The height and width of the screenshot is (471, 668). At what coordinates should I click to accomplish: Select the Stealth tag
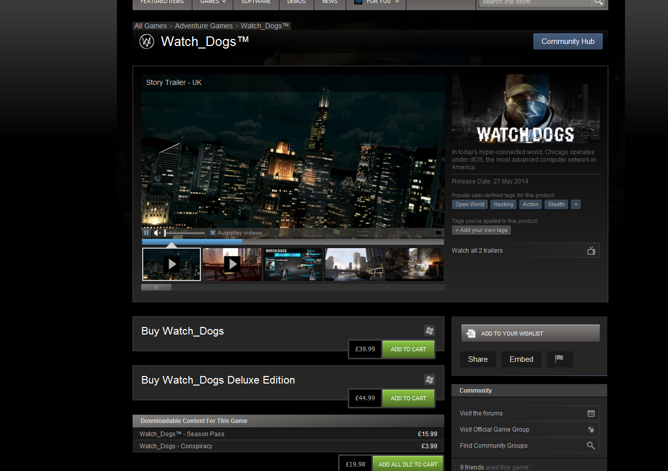click(x=556, y=205)
